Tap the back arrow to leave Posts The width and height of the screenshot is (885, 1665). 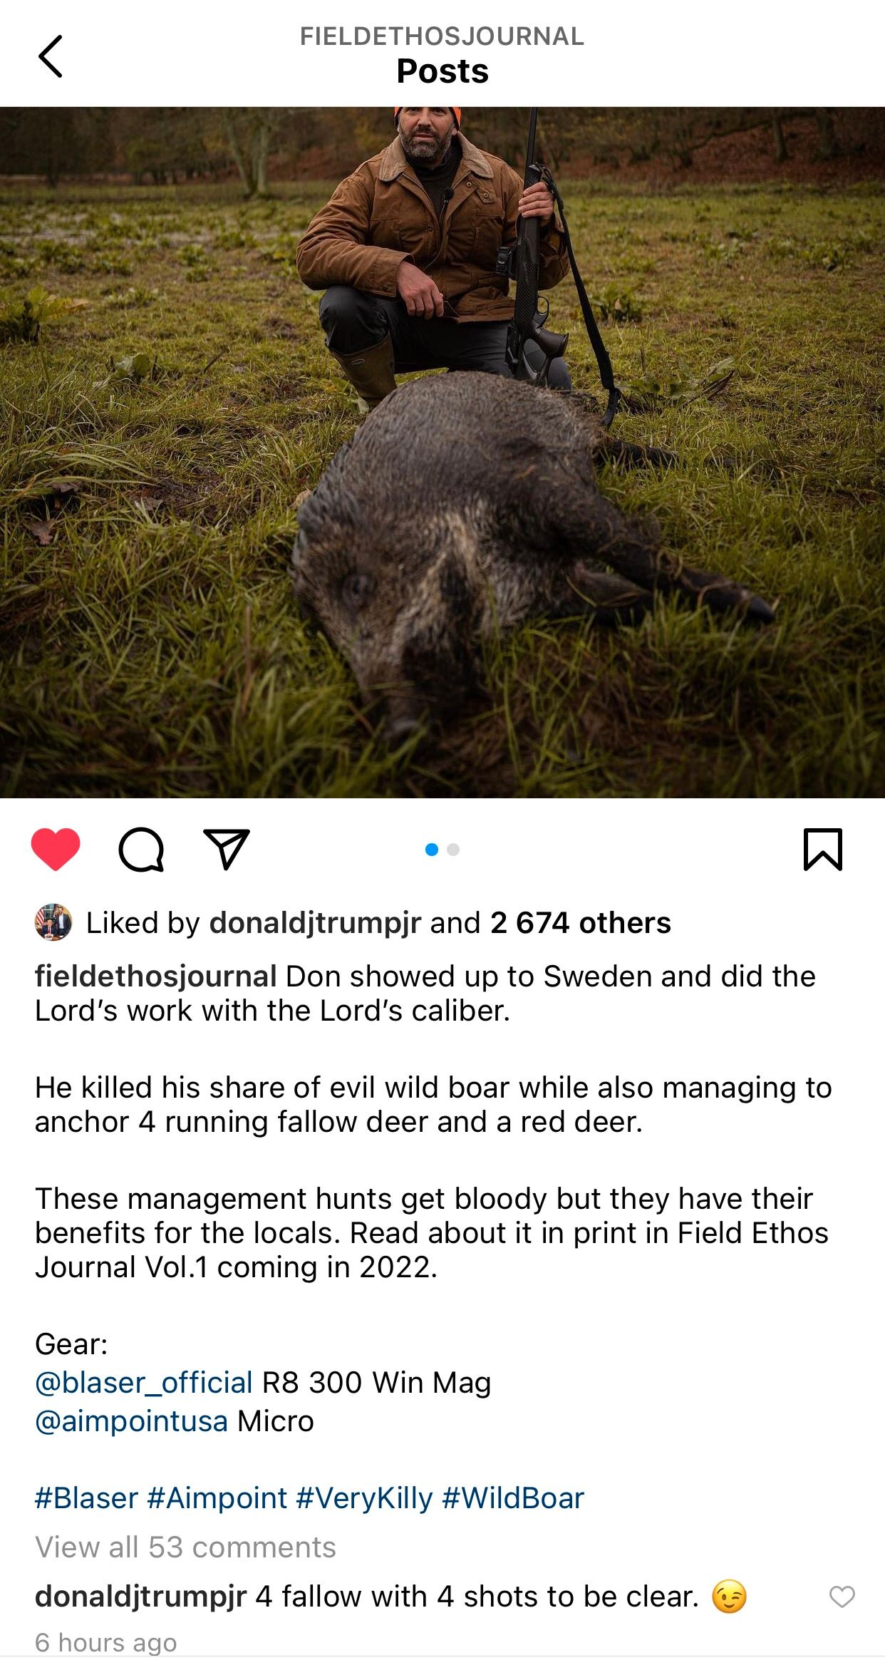click(50, 56)
